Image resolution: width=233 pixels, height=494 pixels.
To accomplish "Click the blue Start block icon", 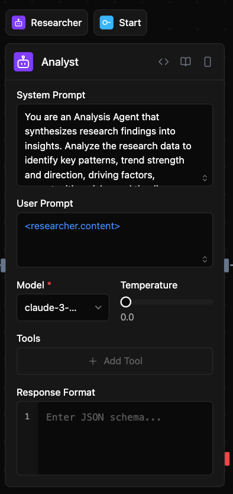I will tap(106, 23).
